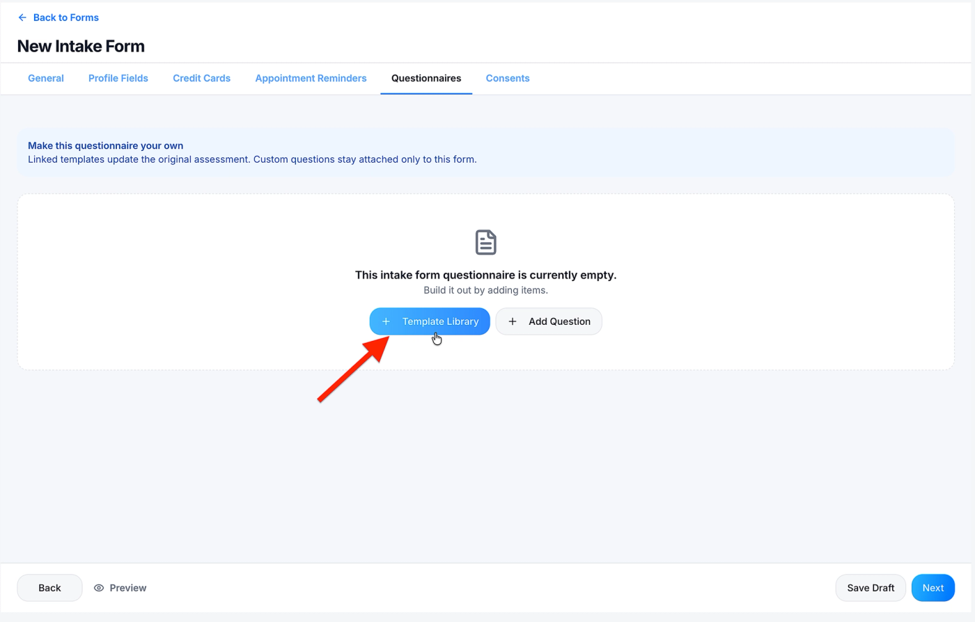The image size is (975, 622).
Task: Proceed with the Next button
Action: (x=933, y=588)
